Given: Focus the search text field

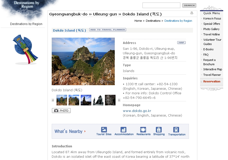Looking at the screenshot, I should tap(161, 5).
